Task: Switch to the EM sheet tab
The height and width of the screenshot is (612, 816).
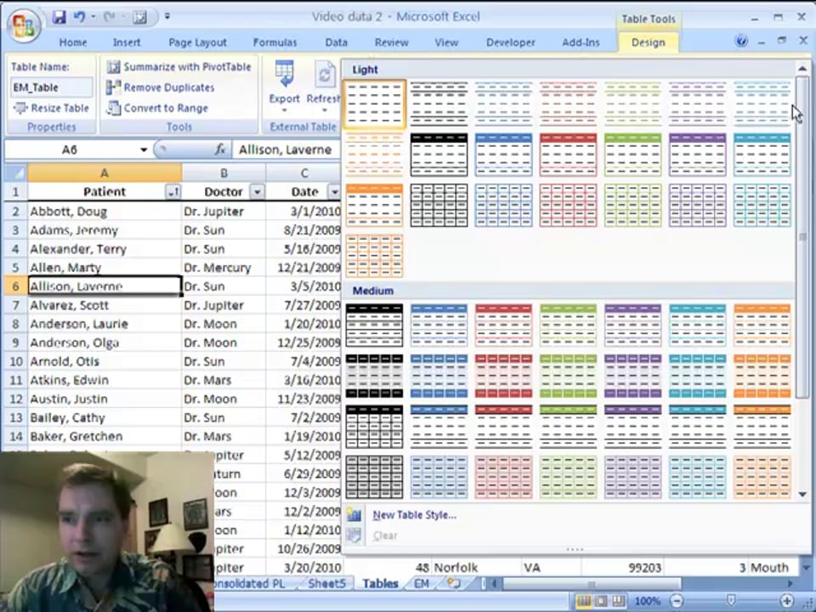Action: coord(422,583)
